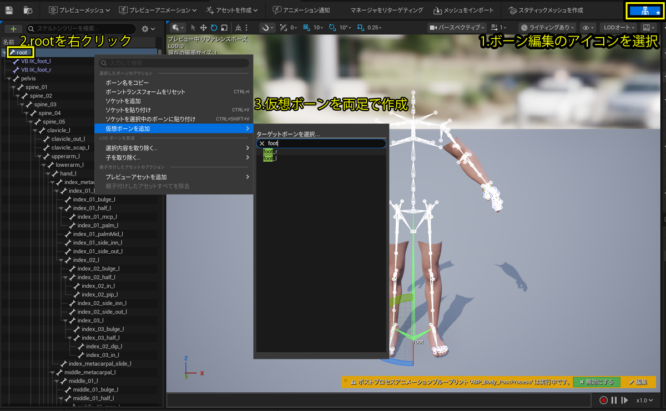Focus the context menu search box
The image size is (666, 411).
[174, 64]
